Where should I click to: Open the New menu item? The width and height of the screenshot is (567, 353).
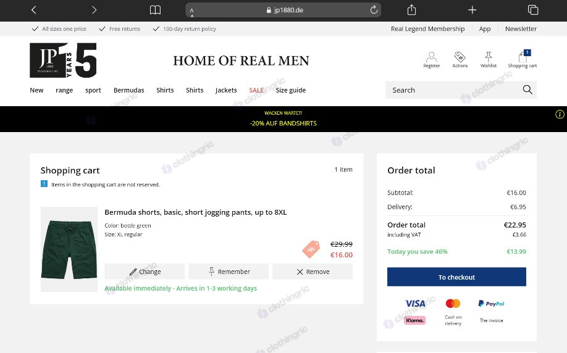36,90
